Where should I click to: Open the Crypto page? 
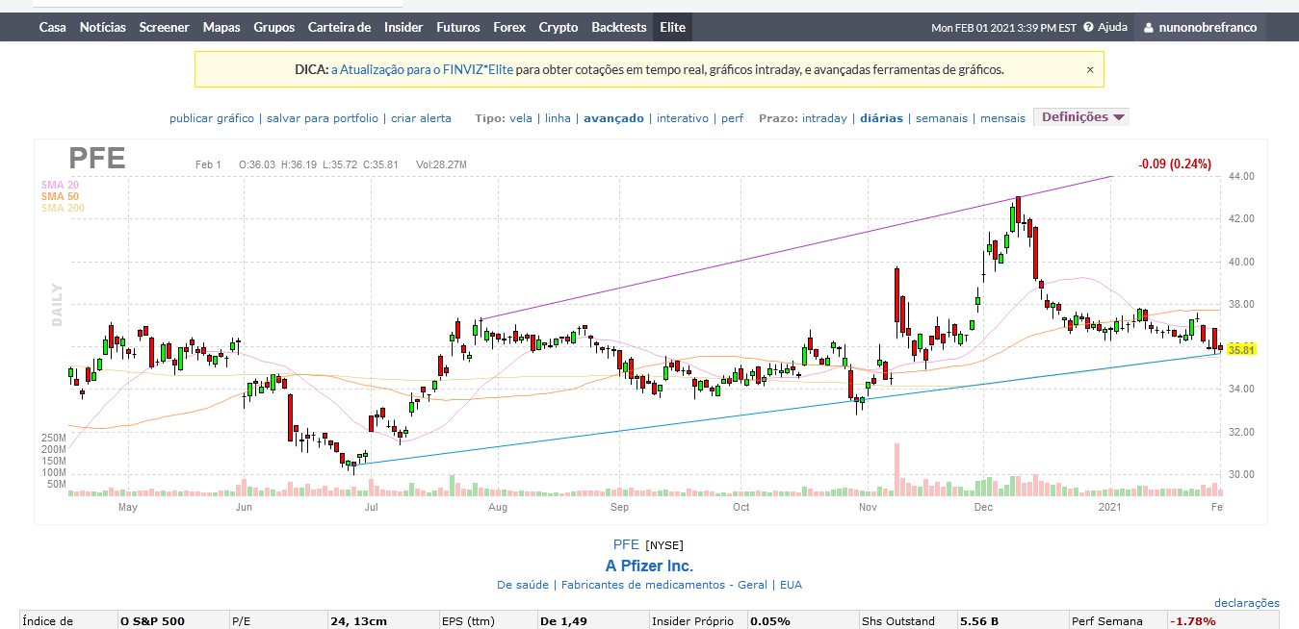[559, 27]
